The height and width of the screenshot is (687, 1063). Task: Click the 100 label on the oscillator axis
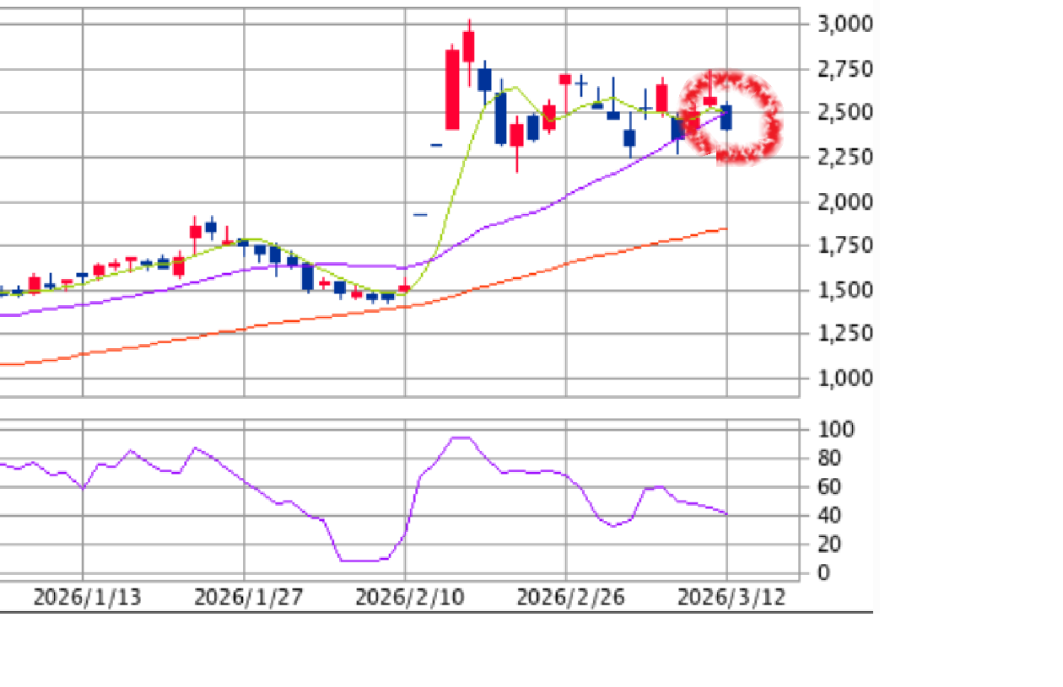836,430
